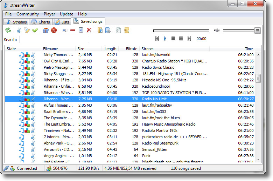Click the music folder toolbar icon
273x181 pixels.
tap(100, 31)
